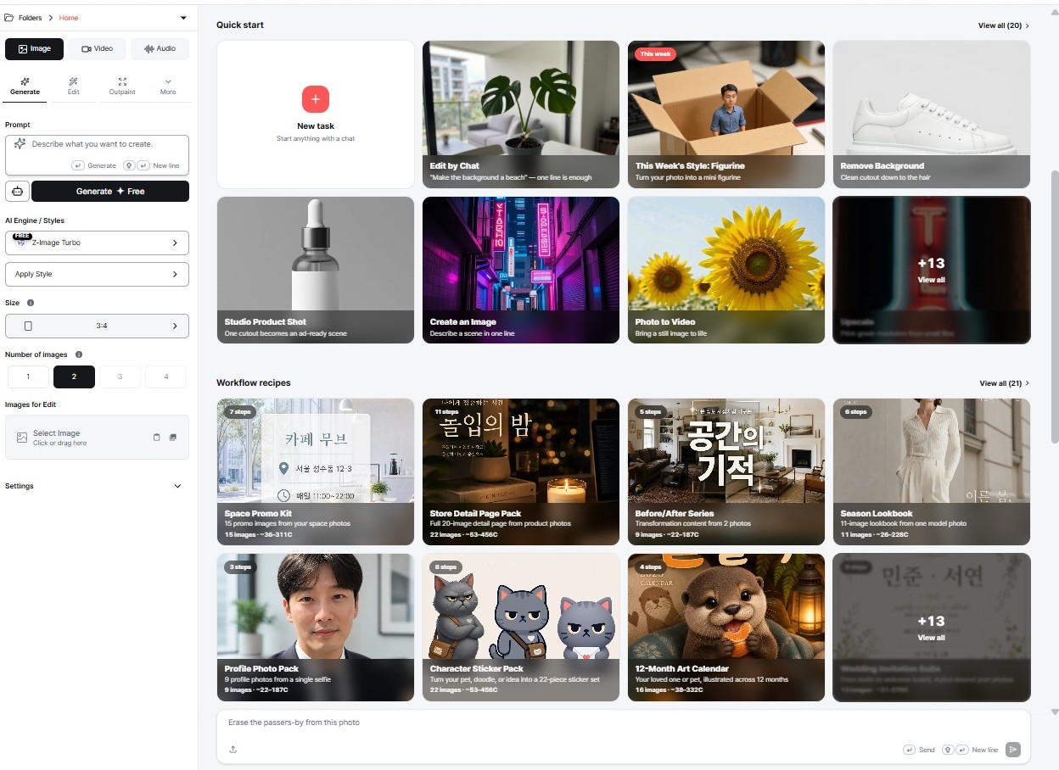Select the Outpaint sub-tab
Screen dimensions: 1059x770
tap(122, 86)
